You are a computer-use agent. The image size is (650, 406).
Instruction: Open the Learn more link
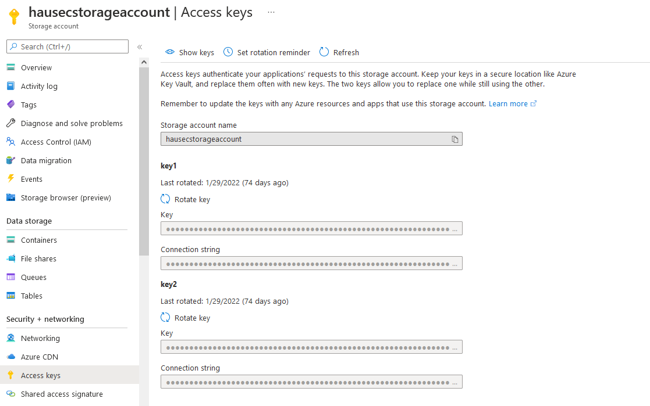tap(508, 103)
